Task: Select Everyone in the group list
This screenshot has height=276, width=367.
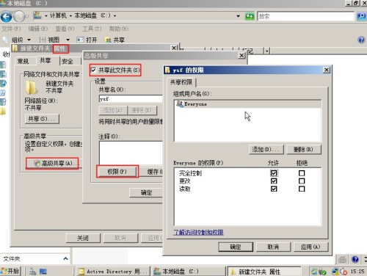Action: [x=247, y=104]
